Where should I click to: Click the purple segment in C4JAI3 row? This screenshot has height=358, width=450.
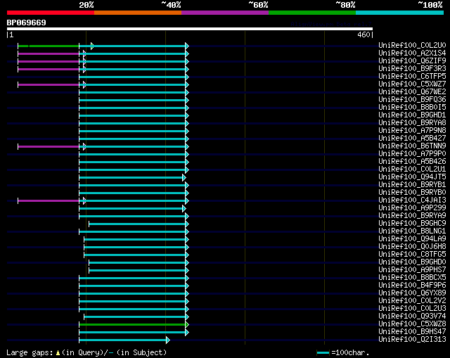pyautogui.click(x=49, y=200)
